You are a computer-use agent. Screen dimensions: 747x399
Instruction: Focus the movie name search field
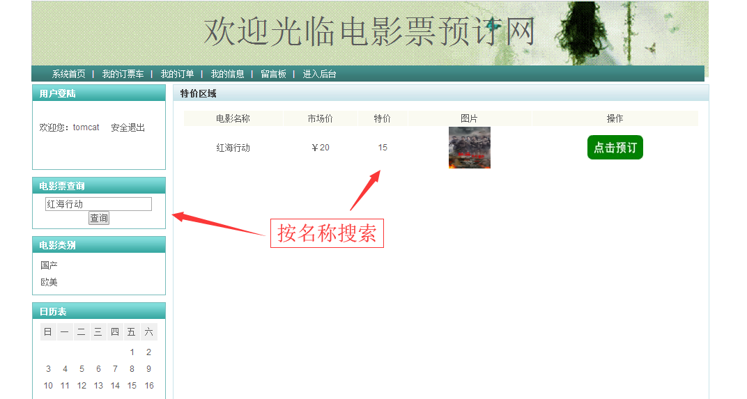(99, 204)
